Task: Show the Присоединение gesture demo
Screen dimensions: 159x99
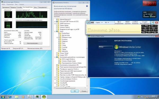Action: coord(145,23)
